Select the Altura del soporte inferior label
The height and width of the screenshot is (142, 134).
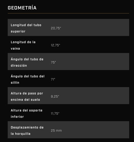tap(26, 113)
